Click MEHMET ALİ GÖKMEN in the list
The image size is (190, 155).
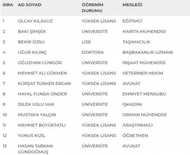point(42,73)
